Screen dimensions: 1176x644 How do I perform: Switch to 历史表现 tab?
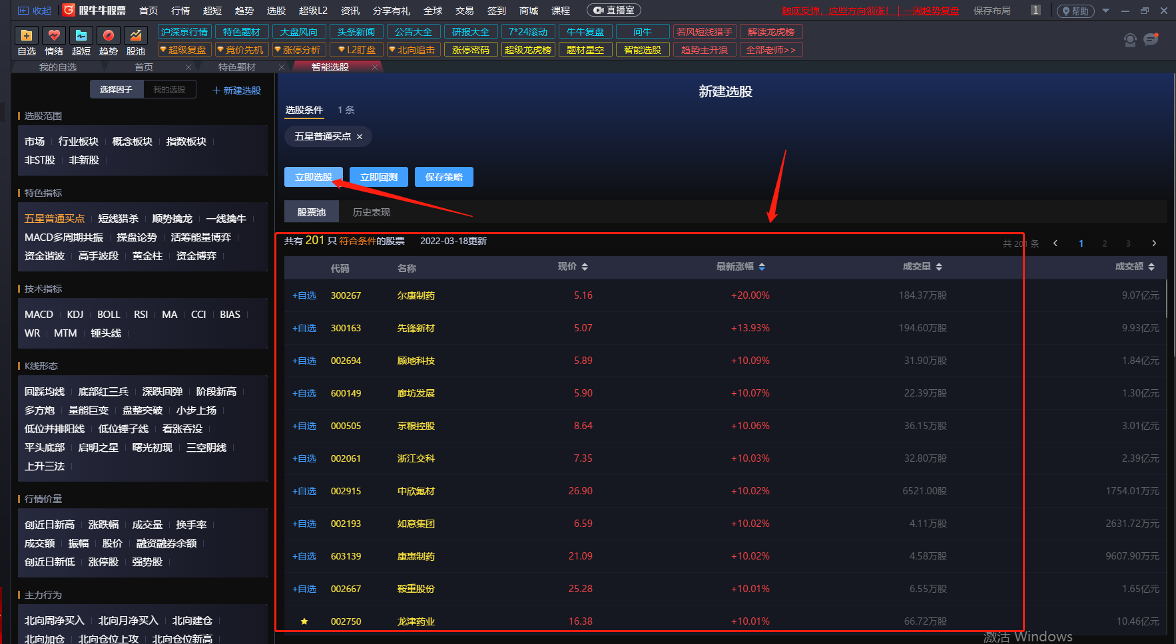point(372,212)
